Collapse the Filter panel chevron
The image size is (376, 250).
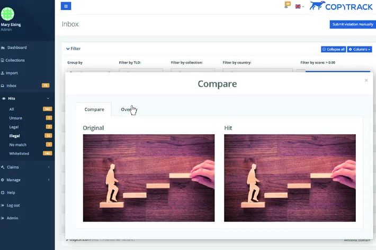[x=68, y=49]
